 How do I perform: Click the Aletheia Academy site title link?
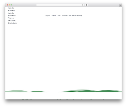coord(12,15)
